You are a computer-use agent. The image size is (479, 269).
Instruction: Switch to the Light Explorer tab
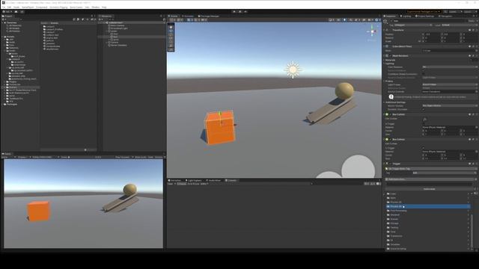pos(194,181)
